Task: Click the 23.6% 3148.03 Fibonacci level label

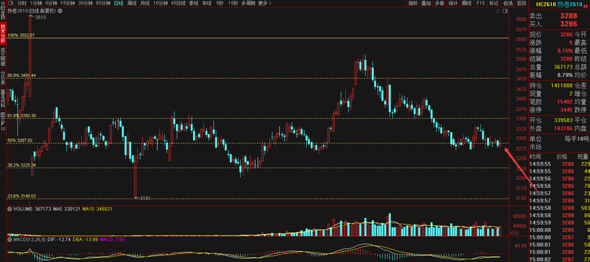Action: point(22,196)
